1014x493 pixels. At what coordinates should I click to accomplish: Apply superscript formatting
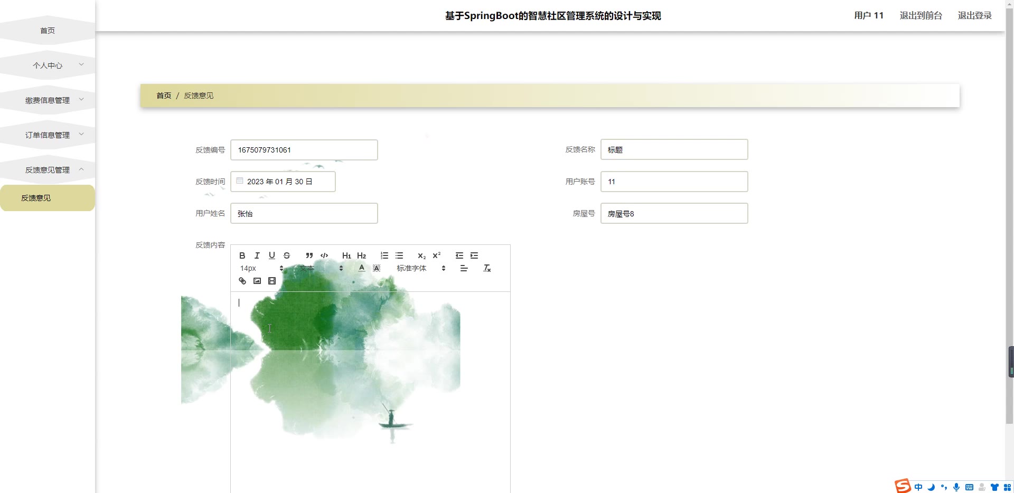(437, 255)
